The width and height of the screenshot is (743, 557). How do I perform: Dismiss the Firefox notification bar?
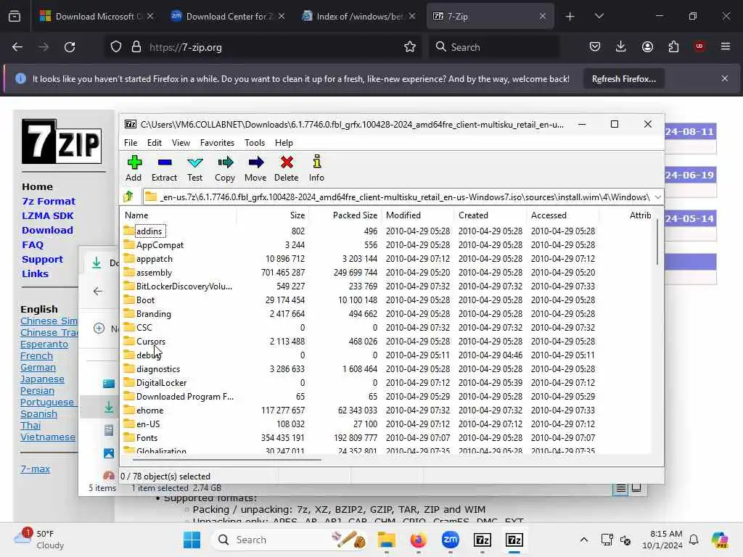click(x=725, y=78)
